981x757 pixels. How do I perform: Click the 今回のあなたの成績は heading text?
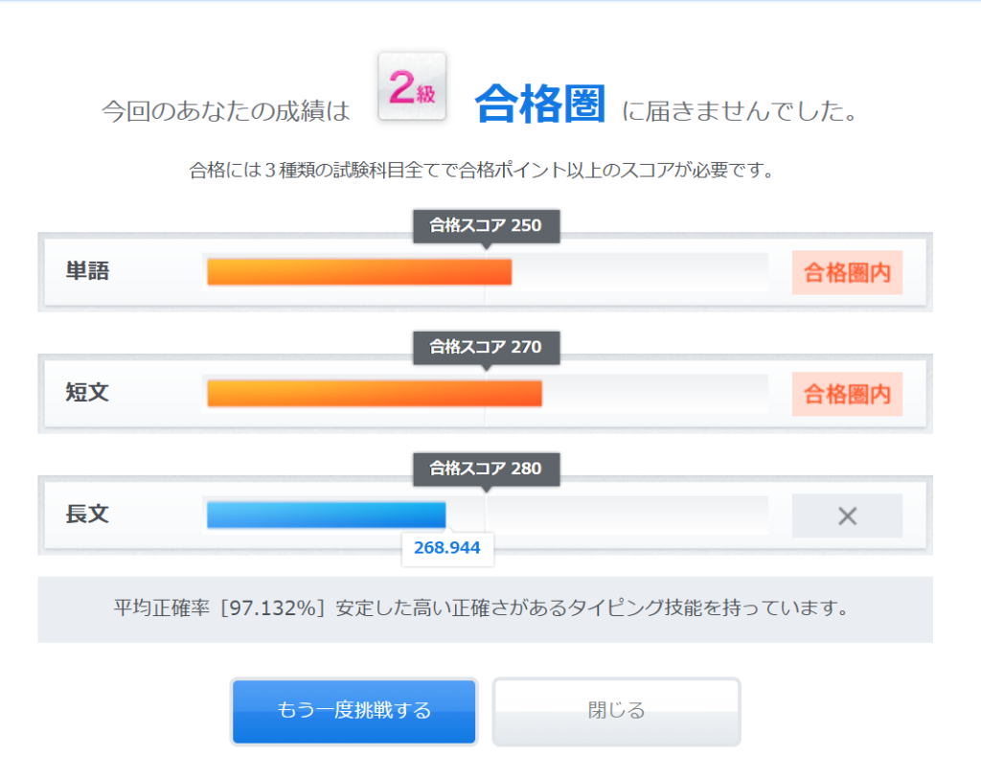[x=226, y=111]
